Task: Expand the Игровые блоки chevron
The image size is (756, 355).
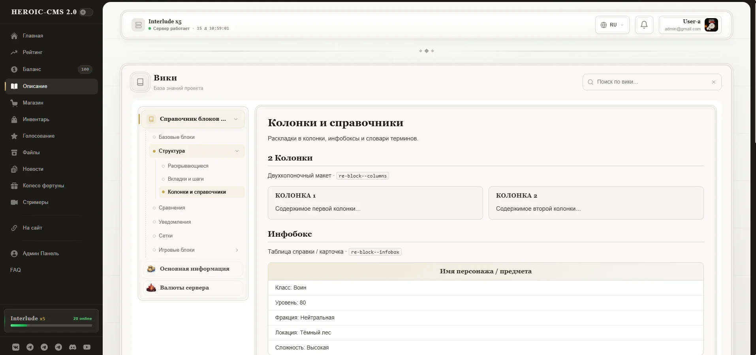Action: (x=237, y=250)
